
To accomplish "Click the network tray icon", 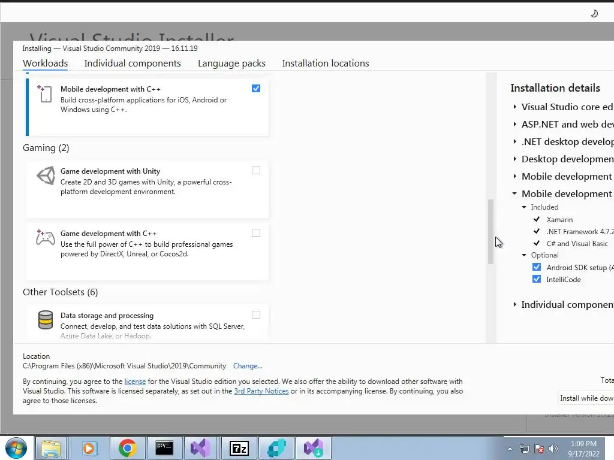I will pyautogui.click(x=524, y=449).
